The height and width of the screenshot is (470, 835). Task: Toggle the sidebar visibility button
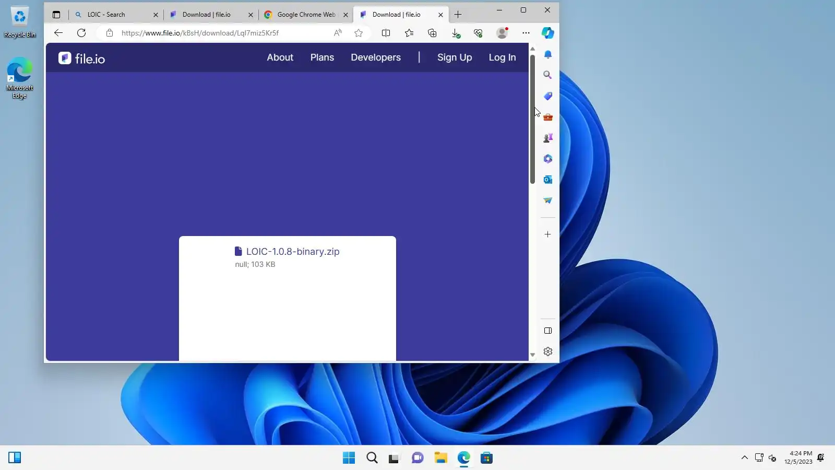548,331
